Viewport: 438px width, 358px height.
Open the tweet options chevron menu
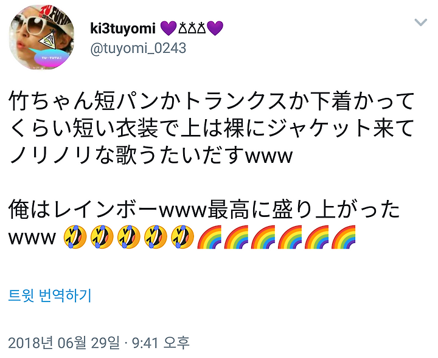(x=421, y=22)
